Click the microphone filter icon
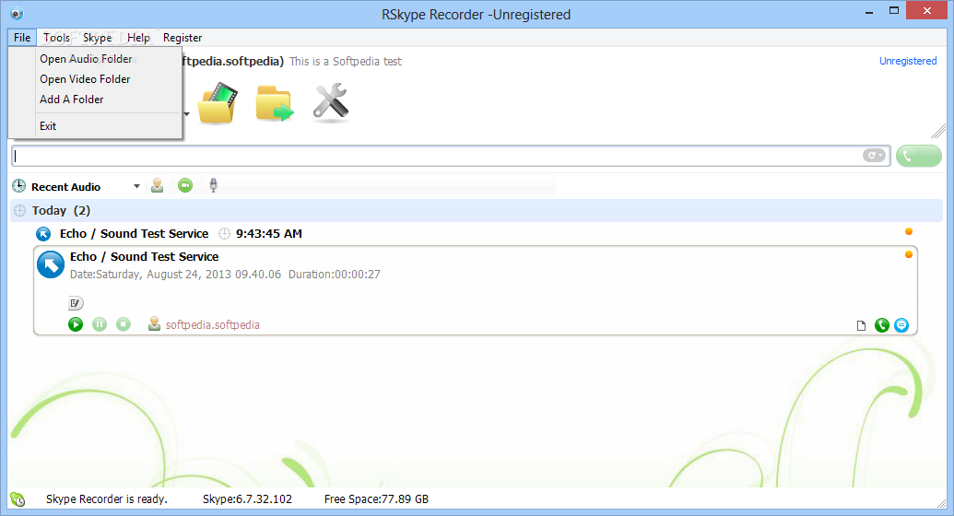The width and height of the screenshot is (954, 516). tap(213, 185)
